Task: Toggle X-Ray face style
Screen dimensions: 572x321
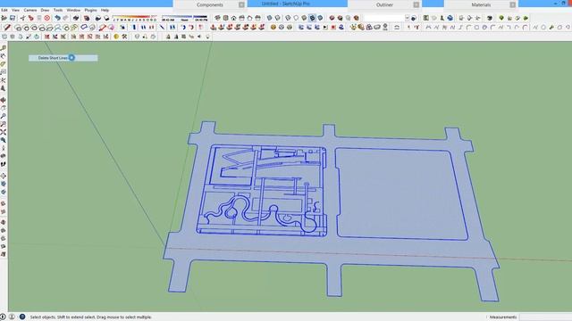Action: point(270,18)
